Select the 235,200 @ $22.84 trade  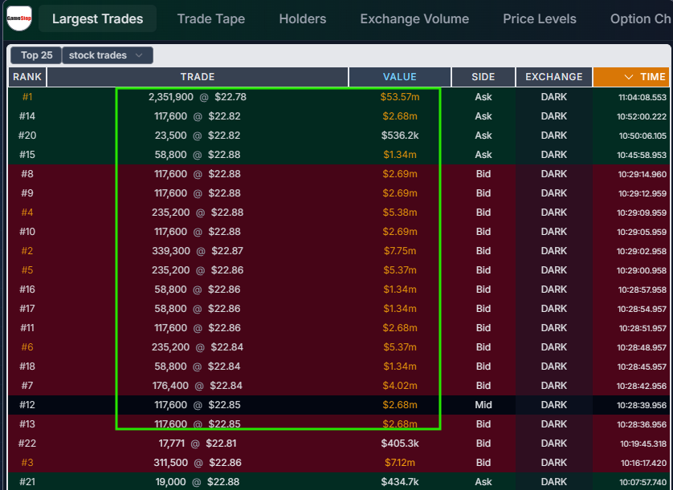pyautogui.click(x=198, y=347)
